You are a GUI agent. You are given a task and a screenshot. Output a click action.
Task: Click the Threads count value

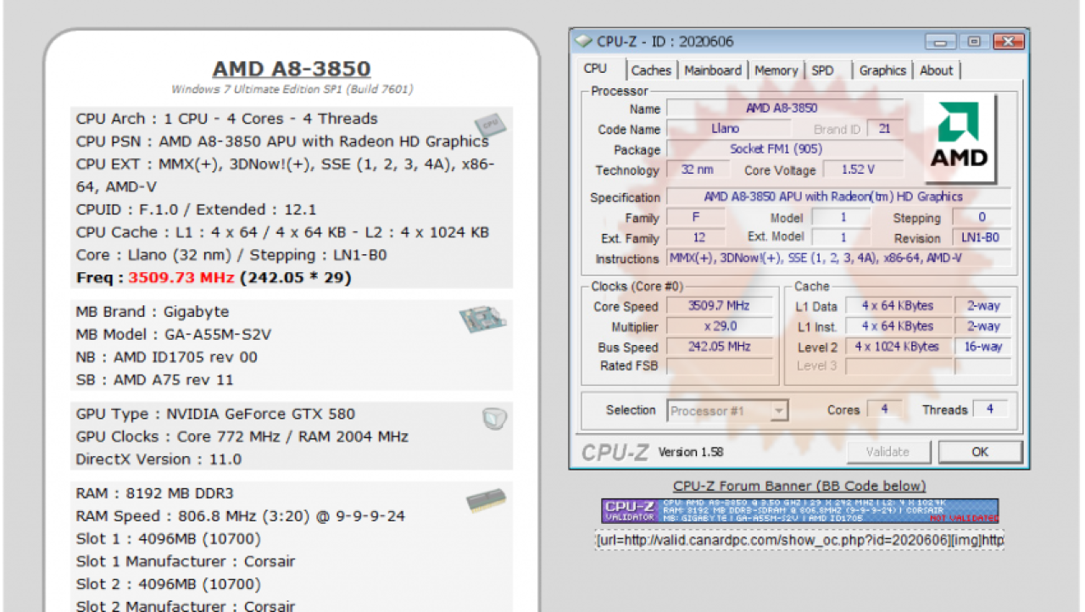[989, 409]
